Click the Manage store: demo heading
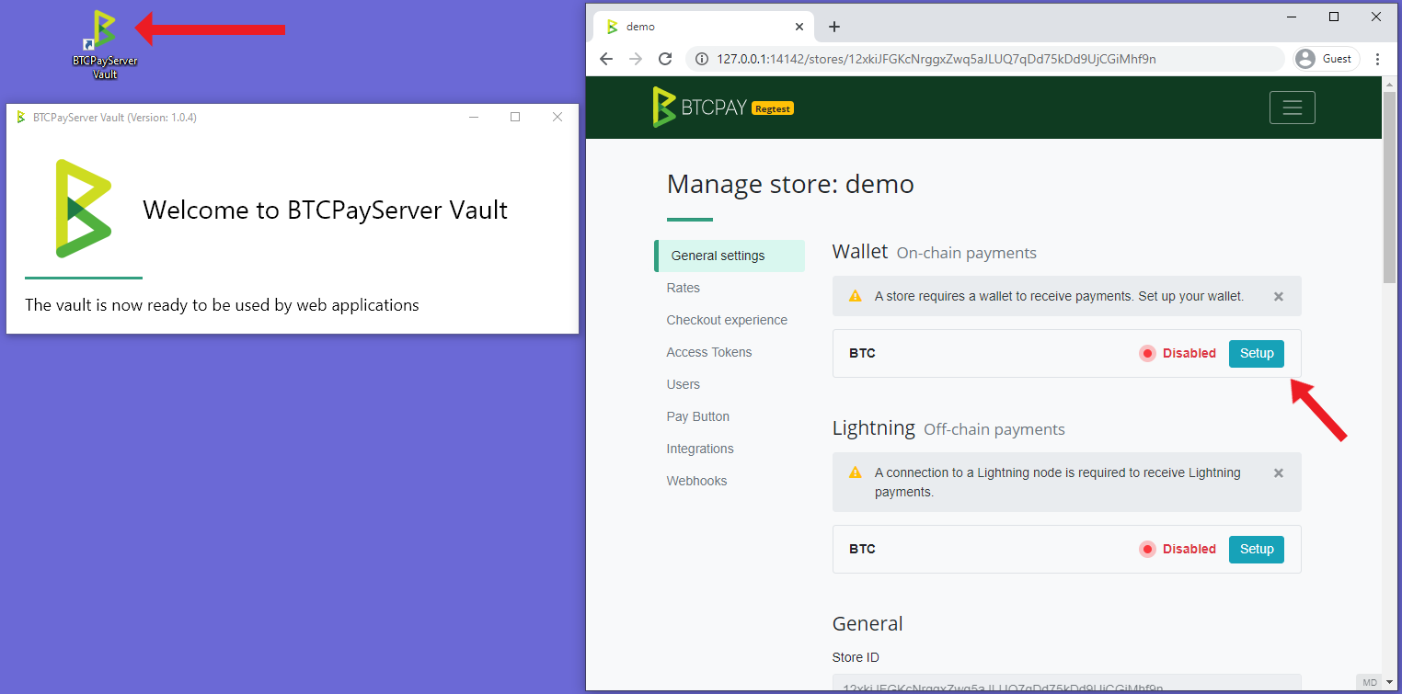Viewport: 1402px width, 694px height. pyautogui.click(x=790, y=184)
